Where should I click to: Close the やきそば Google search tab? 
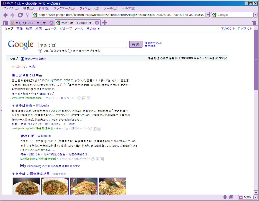coord(97,23)
